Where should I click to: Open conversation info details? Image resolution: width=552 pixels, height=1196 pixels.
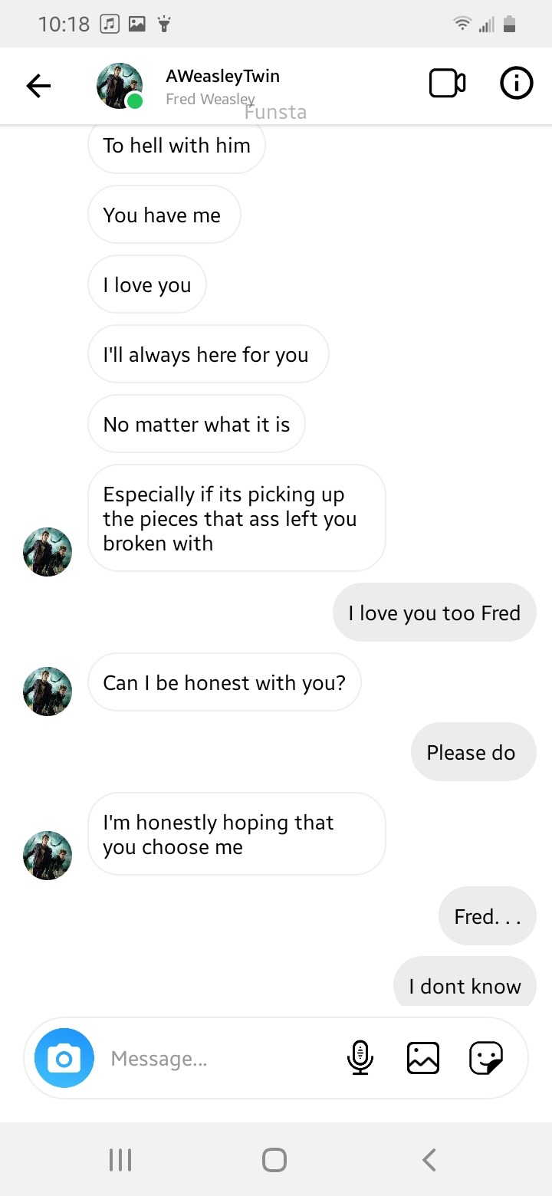pos(516,84)
